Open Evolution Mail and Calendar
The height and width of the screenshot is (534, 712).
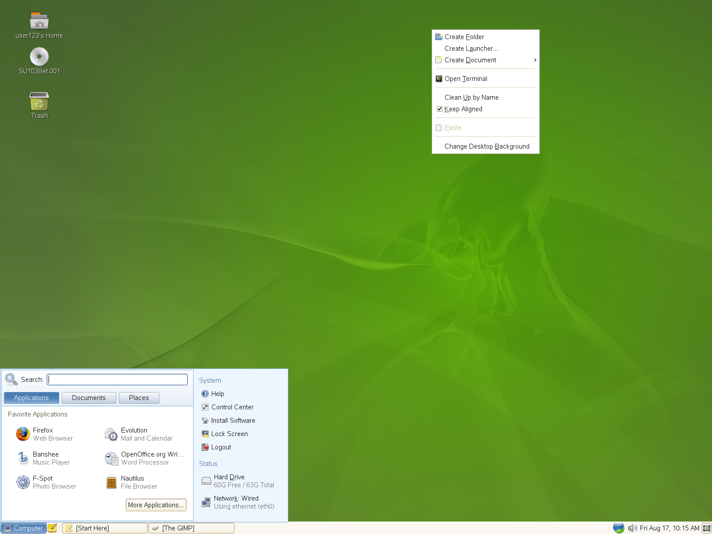(133, 434)
